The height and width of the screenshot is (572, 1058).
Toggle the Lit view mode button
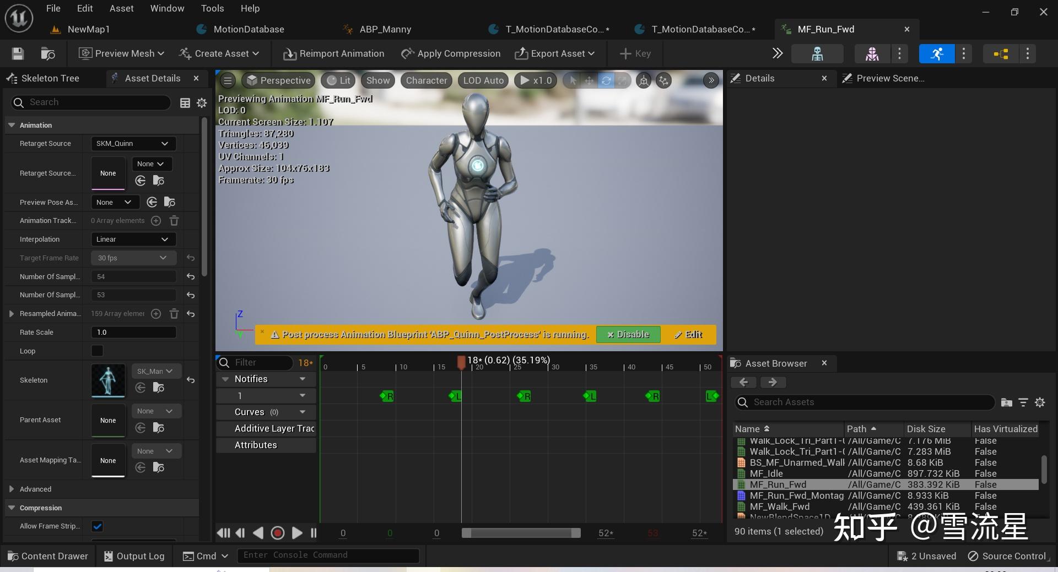[338, 80]
